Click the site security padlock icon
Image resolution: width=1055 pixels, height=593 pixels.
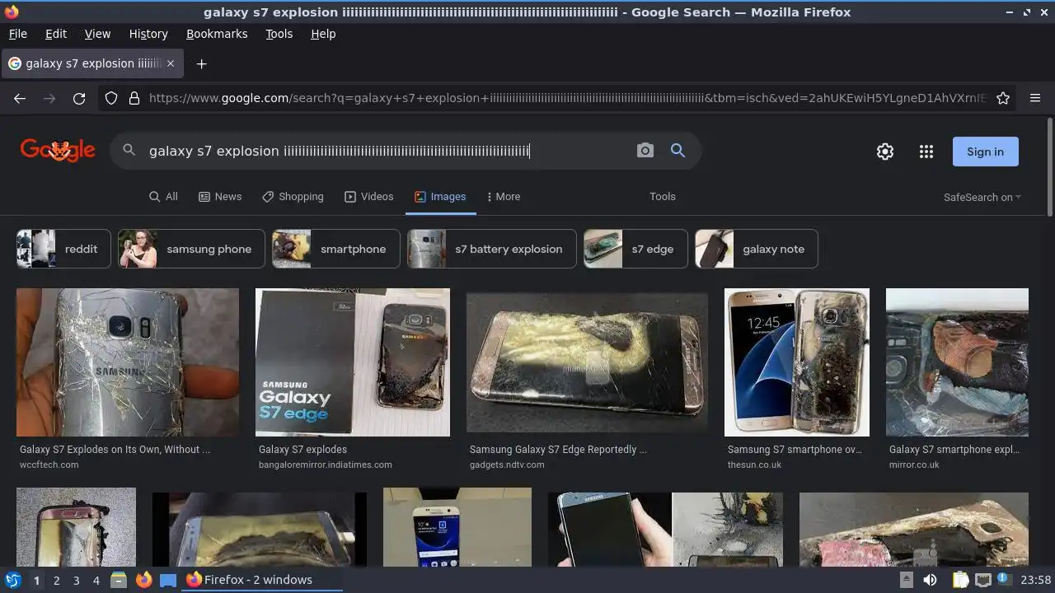pos(134,98)
